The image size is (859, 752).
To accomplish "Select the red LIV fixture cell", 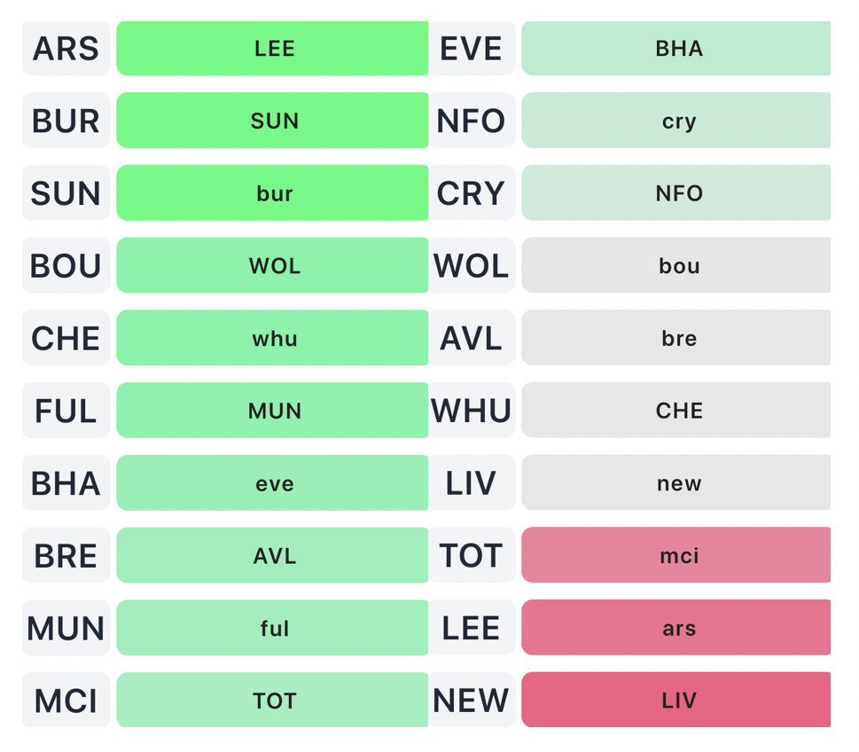I will (676, 701).
